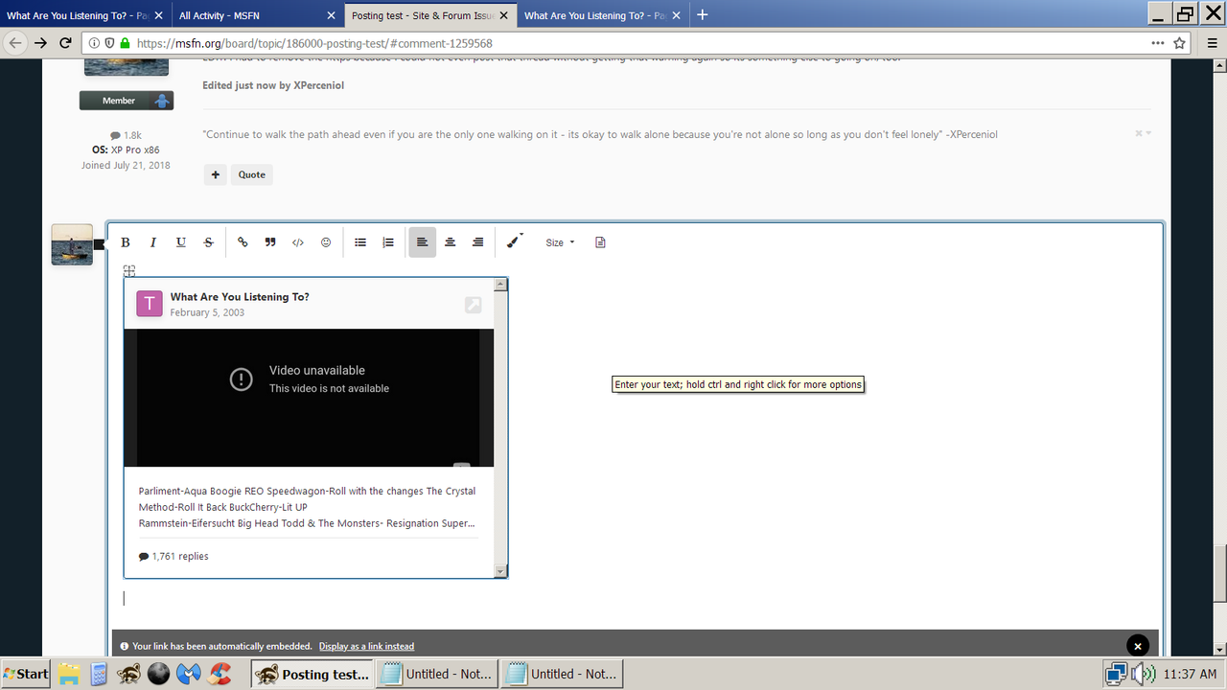
Task: Insert a numbered list
Action: [388, 242]
